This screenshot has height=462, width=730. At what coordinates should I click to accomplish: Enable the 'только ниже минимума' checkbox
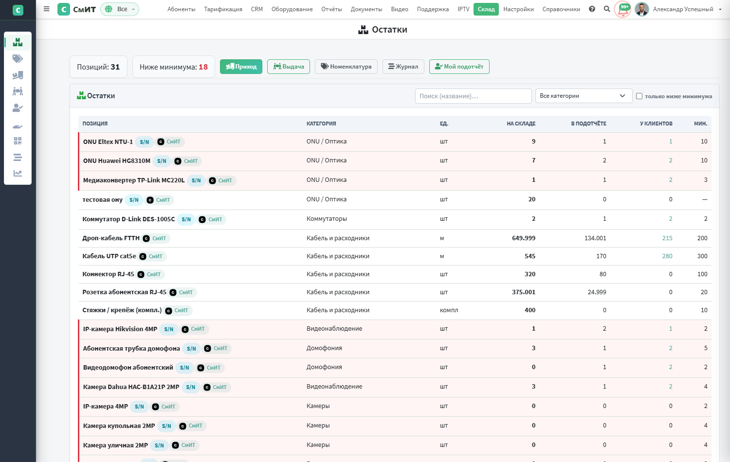coord(639,96)
